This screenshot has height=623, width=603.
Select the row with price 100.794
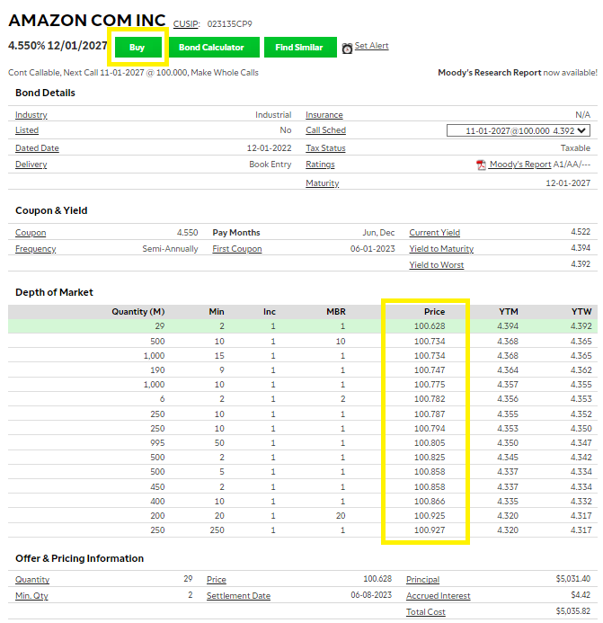303,429
